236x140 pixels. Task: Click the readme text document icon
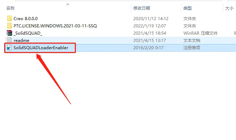(x=9, y=40)
